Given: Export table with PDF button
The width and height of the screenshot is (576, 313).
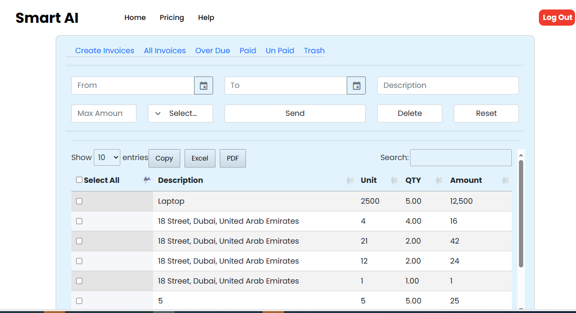Looking at the screenshot, I should pos(233,158).
